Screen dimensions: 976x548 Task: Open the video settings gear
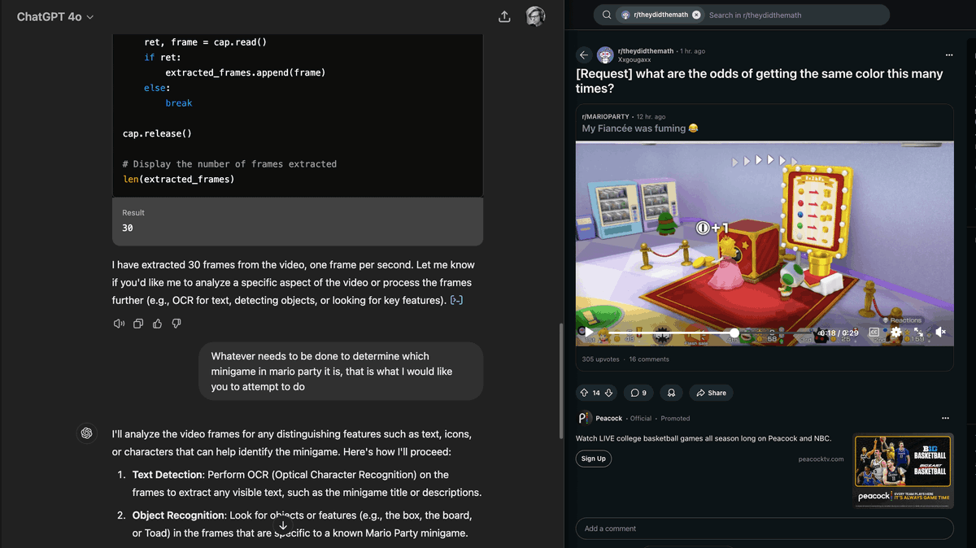coord(896,332)
